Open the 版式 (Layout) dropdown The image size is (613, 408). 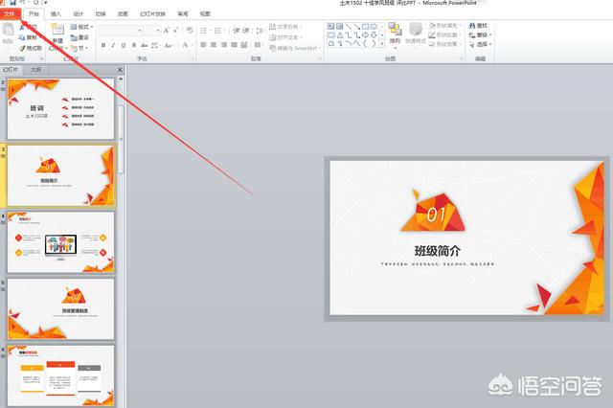point(84,28)
